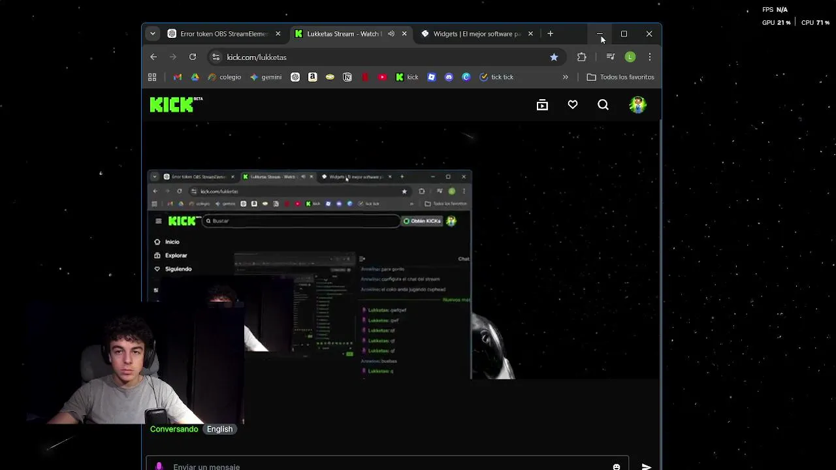Open the Conversando category link
Viewport: 836px width, 470px height.
click(174, 429)
